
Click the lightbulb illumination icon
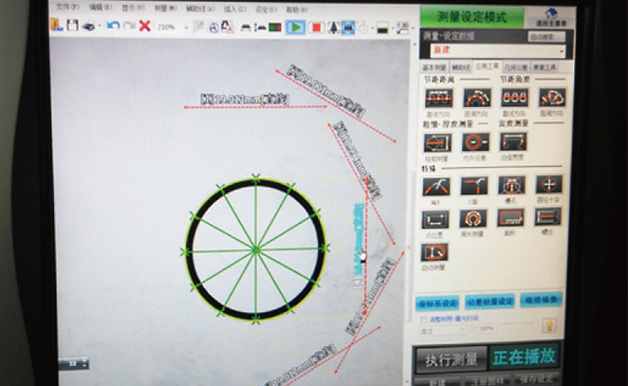[548, 324]
